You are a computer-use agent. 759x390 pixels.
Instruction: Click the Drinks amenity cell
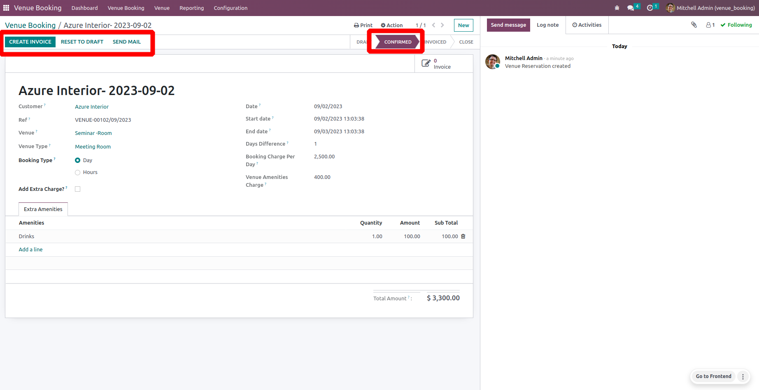(x=26, y=237)
